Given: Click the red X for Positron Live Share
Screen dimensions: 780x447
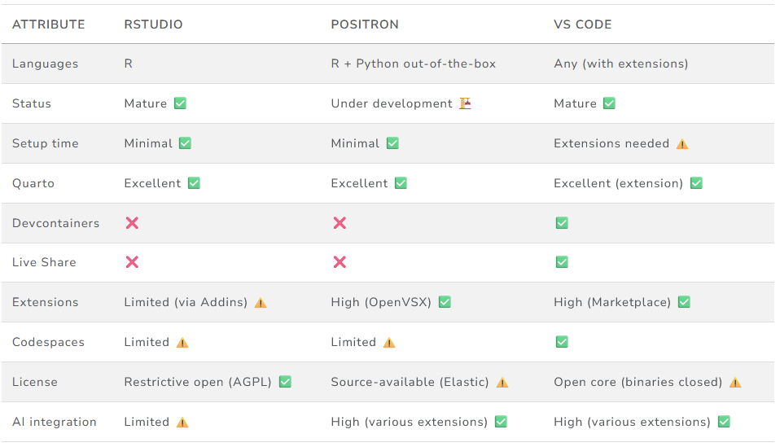Looking at the screenshot, I should (340, 262).
